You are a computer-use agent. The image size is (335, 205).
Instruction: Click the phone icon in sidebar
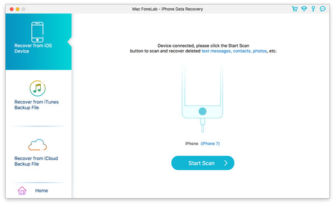click(37, 32)
